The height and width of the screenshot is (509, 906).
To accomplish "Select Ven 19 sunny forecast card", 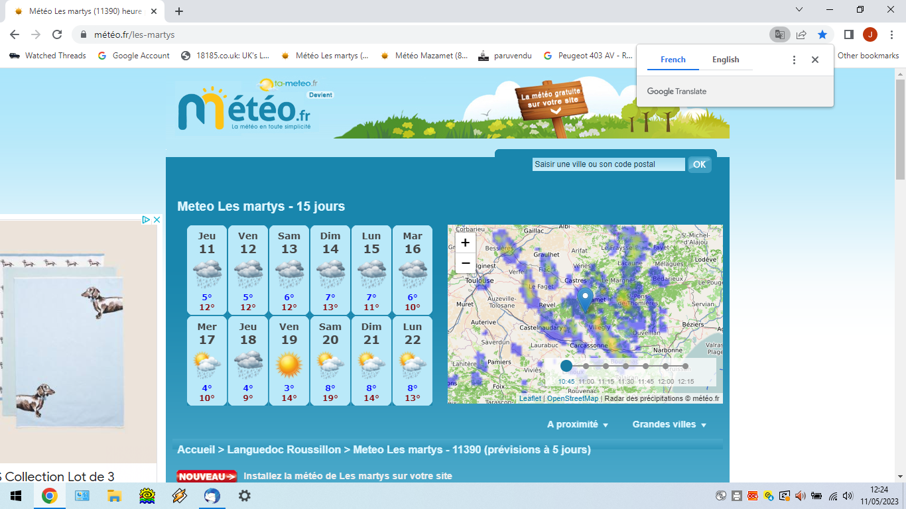I will (x=289, y=361).
